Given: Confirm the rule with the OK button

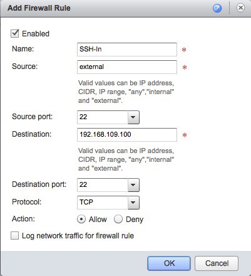Looking at the screenshot, I should (169, 263).
